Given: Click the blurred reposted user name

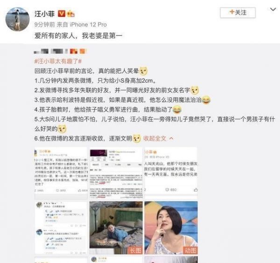Looking at the screenshot, I should pos(60,51).
